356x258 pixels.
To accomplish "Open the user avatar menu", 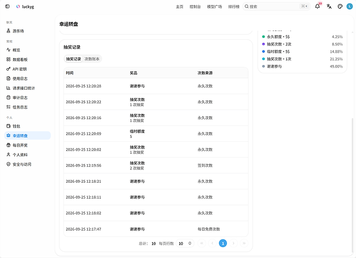I will point(350,7).
